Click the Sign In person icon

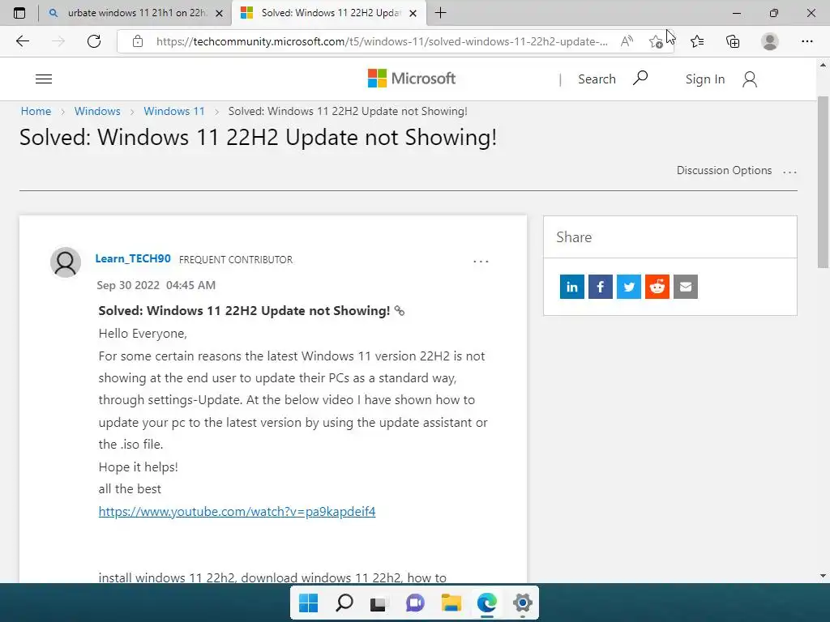[750, 79]
